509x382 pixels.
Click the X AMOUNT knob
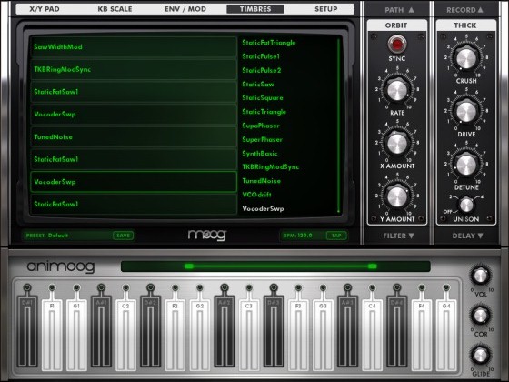397,144
